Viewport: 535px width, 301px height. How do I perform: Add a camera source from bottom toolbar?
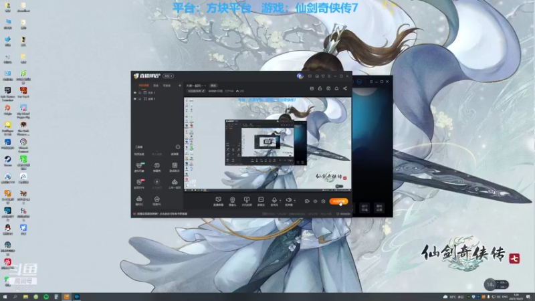[x=232, y=200]
